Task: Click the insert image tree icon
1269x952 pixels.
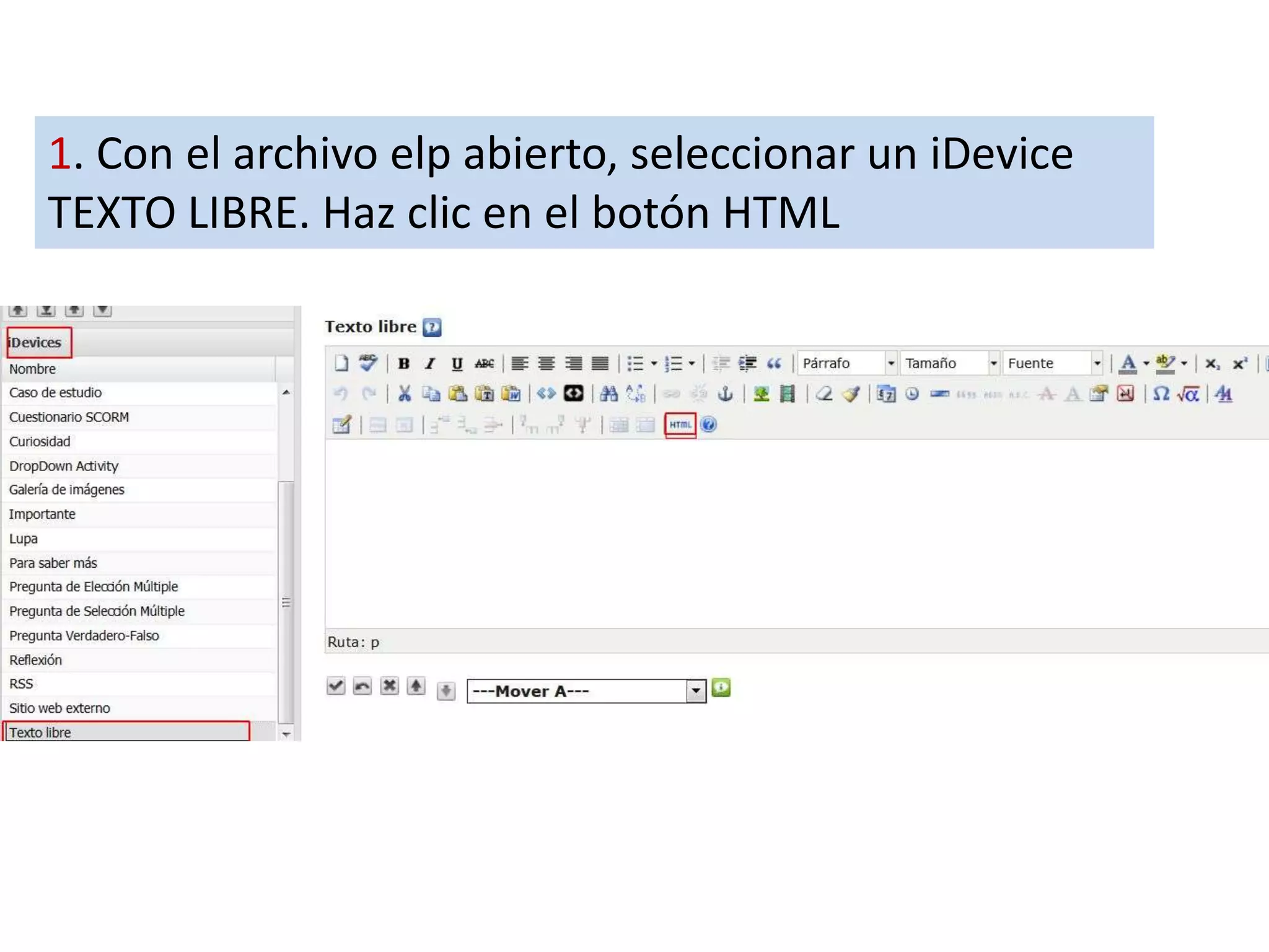Action: [761, 394]
